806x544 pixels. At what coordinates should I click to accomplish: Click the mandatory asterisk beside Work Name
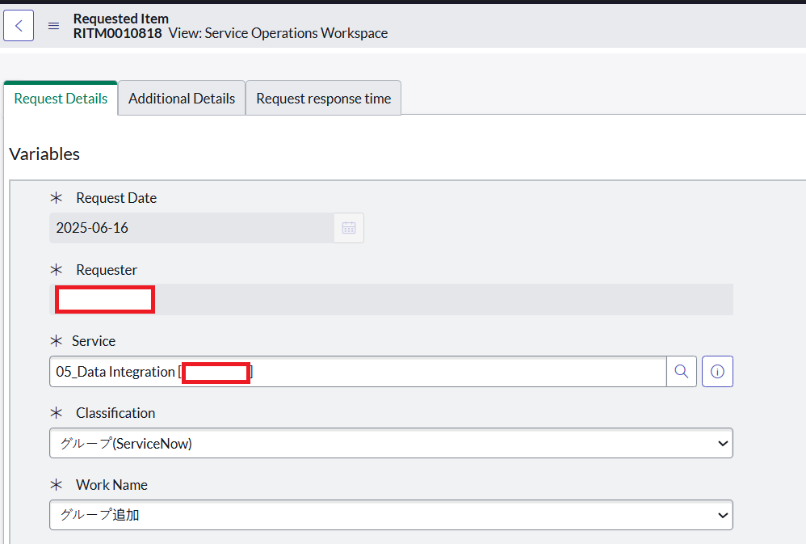57,484
